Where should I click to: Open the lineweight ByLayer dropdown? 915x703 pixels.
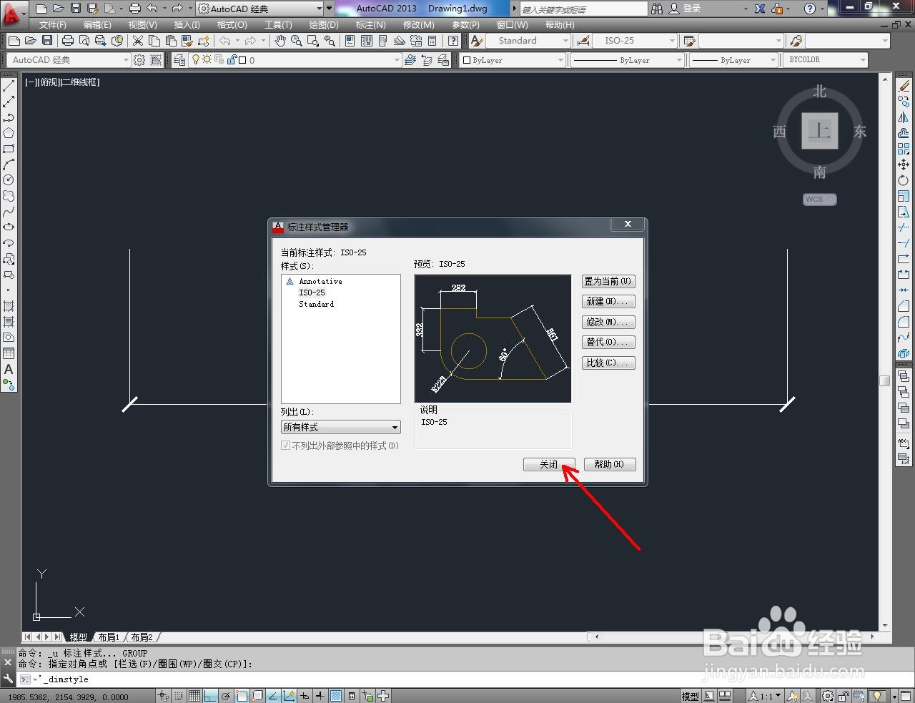(733, 60)
